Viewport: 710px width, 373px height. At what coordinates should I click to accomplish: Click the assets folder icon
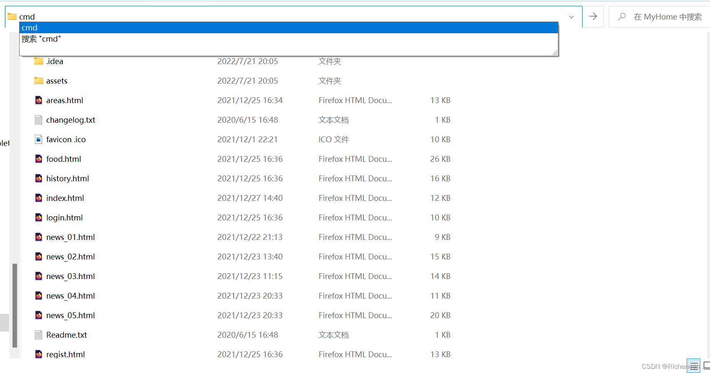(x=39, y=81)
